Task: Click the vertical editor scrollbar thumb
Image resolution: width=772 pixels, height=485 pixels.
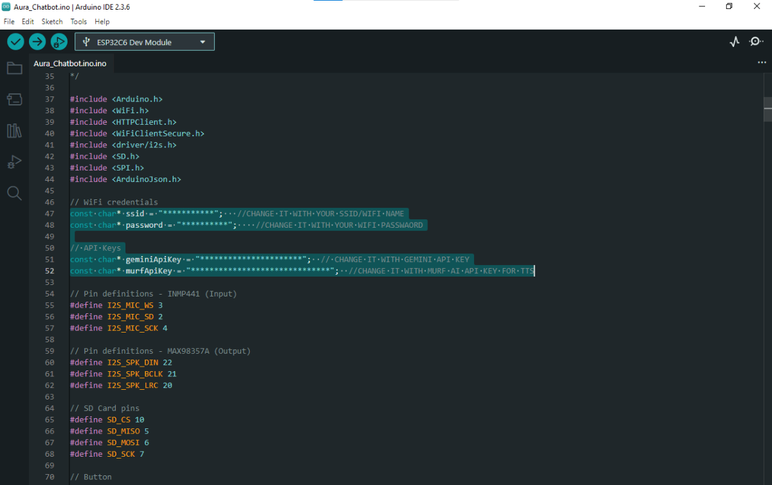Action: tap(767, 108)
